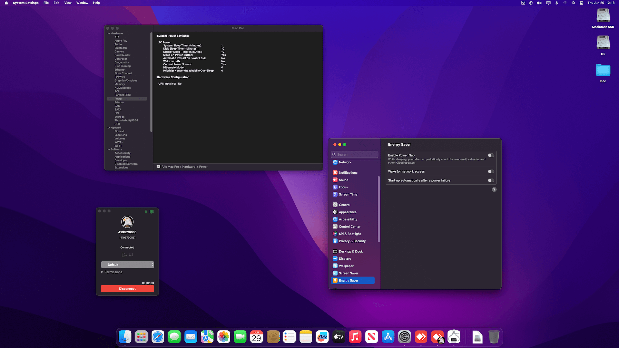Open Bluetooth status in the menu bar
This screenshot has height=348, width=619.
point(556,3)
